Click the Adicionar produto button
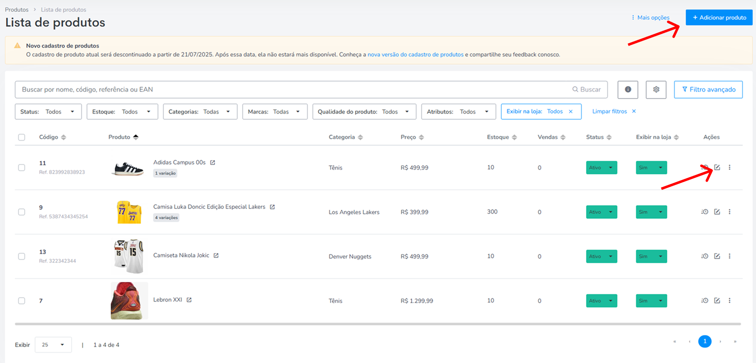This screenshot has width=756, height=363. pos(719,17)
